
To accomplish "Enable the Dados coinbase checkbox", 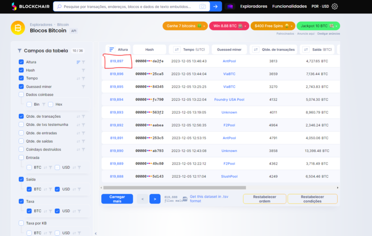I will pos(21,95).
